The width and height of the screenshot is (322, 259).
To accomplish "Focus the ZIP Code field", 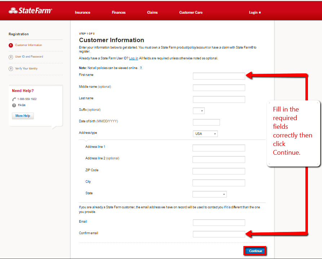I will pyautogui.click(x=219, y=171).
